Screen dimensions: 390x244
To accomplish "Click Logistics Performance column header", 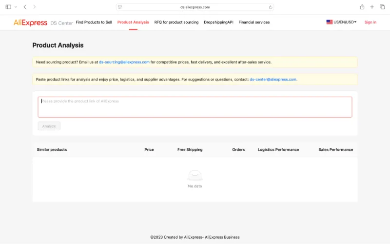I will pos(278,149).
